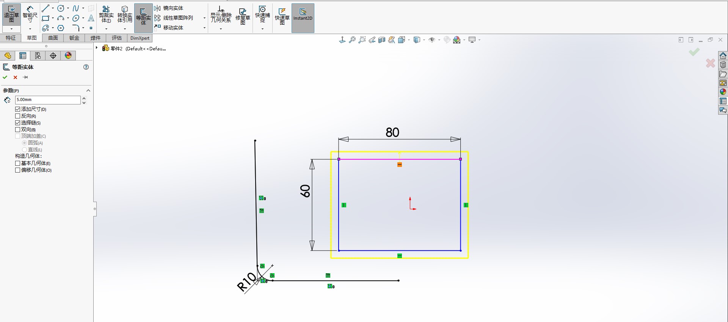Viewport: 728px width, 322px height.
Task: Click the View Orientation cube icon
Action: 402,40
